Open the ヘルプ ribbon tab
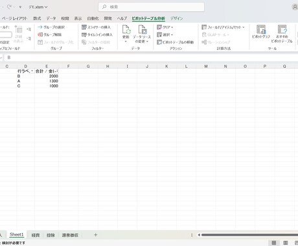The height and width of the screenshot is (246, 298). pos(122,19)
